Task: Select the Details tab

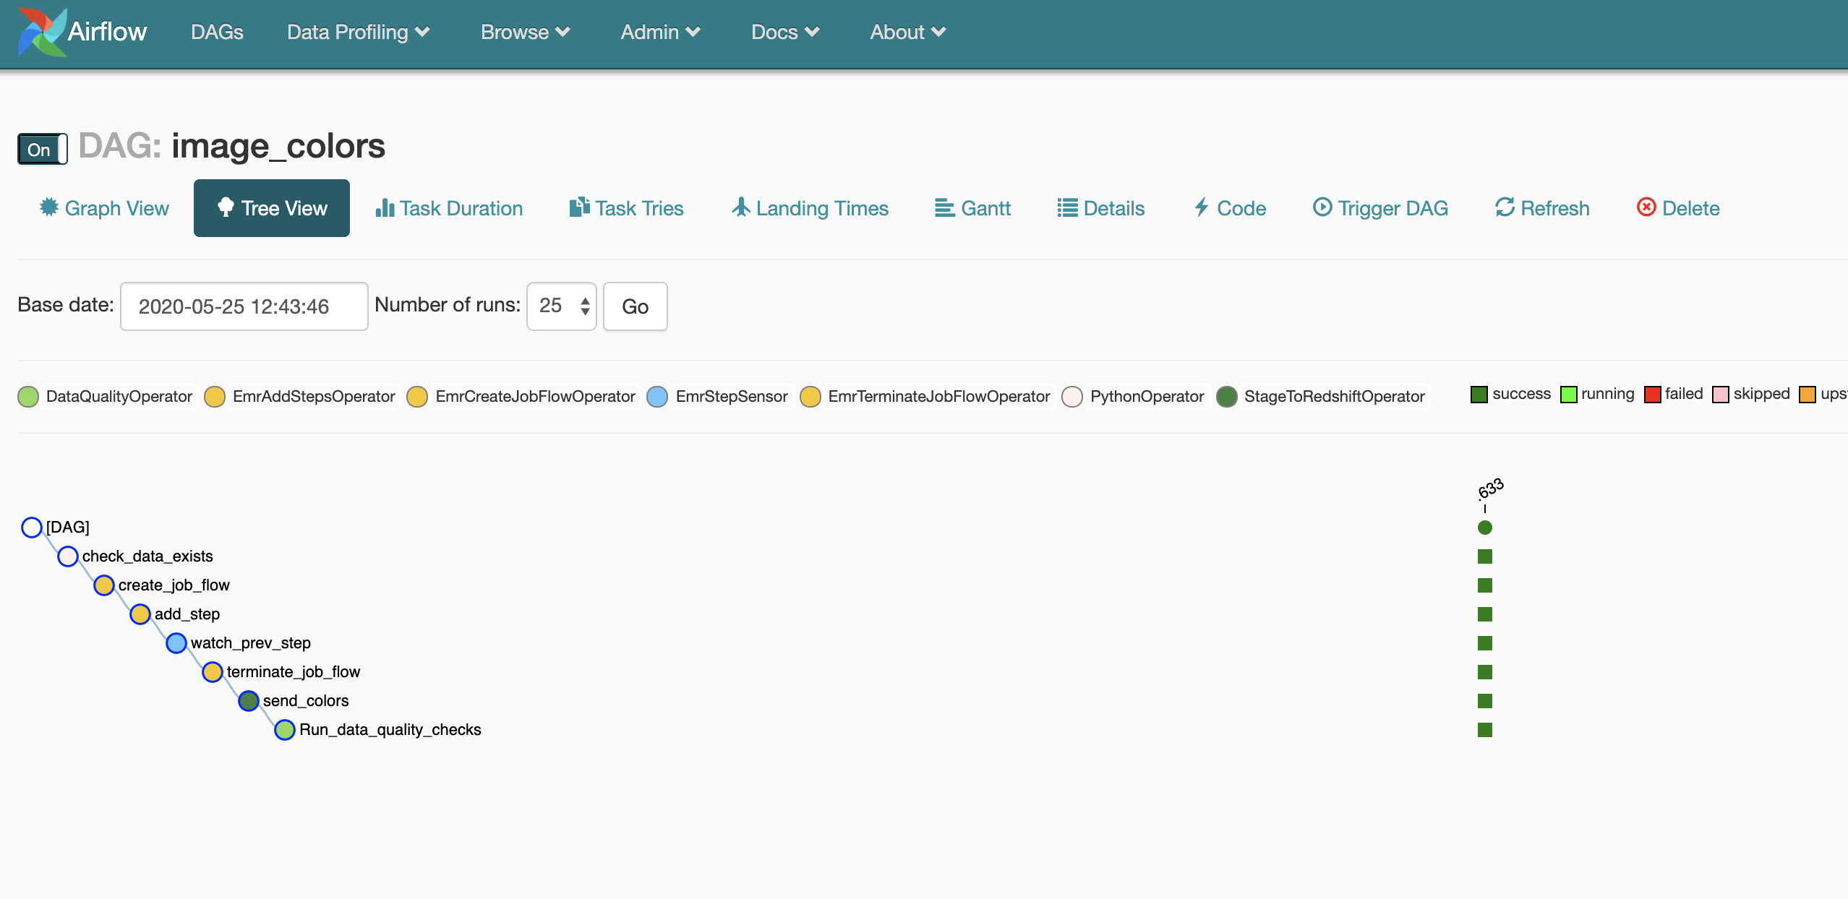Action: tap(1101, 209)
